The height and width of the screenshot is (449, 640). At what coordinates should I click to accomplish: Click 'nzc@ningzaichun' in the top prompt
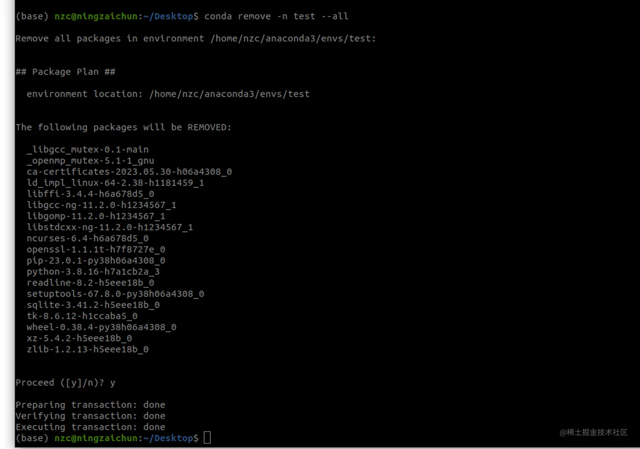[x=96, y=16]
